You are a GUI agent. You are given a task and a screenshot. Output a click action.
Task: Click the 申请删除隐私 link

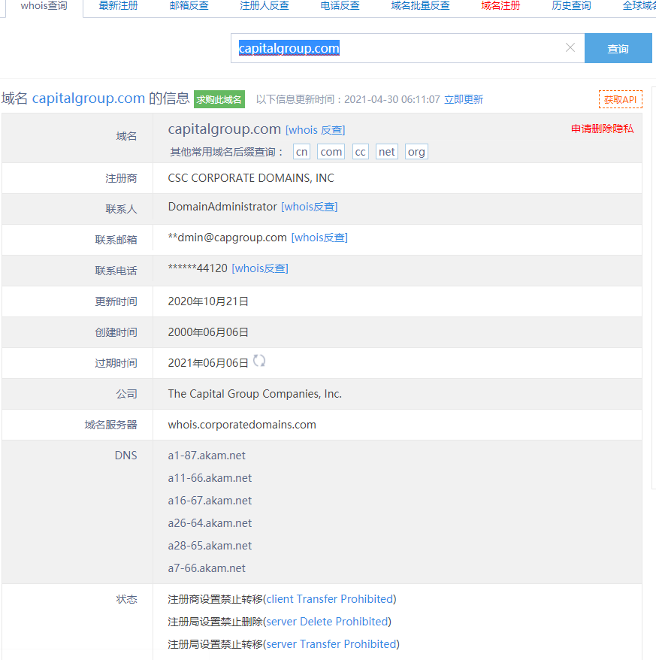[x=602, y=129]
